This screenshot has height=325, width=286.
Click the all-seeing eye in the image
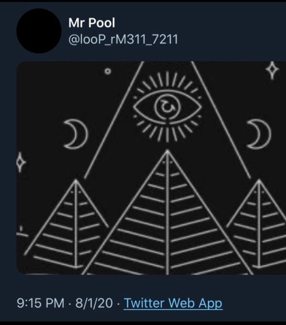tap(167, 107)
